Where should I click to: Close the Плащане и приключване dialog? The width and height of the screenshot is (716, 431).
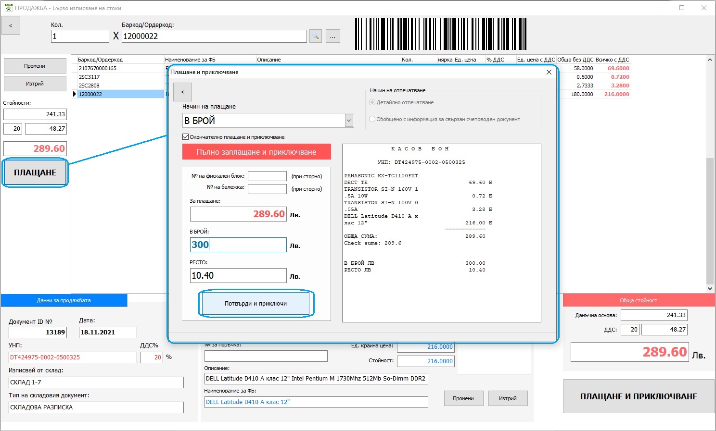pos(549,72)
